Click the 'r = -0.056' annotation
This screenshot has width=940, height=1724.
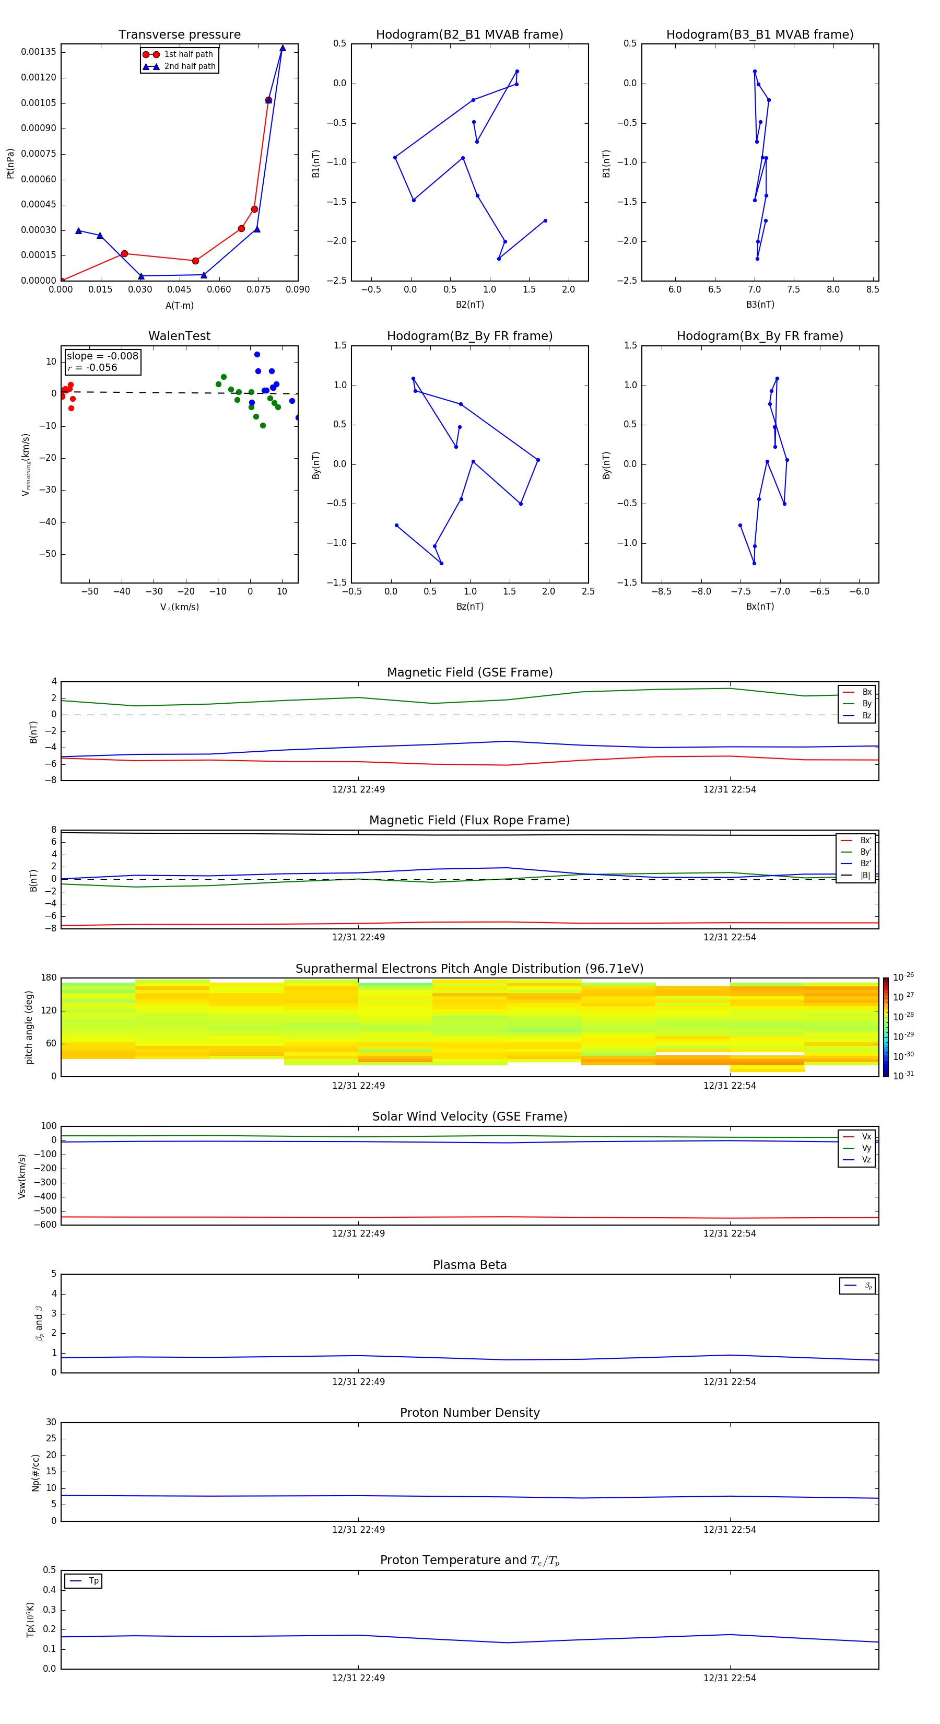pyautogui.click(x=92, y=367)
